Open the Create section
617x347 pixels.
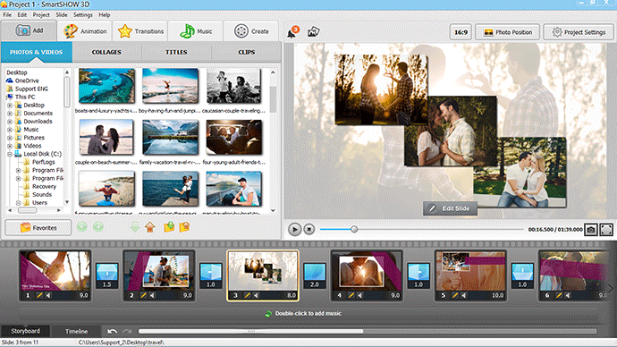click(x=251, y=31)
